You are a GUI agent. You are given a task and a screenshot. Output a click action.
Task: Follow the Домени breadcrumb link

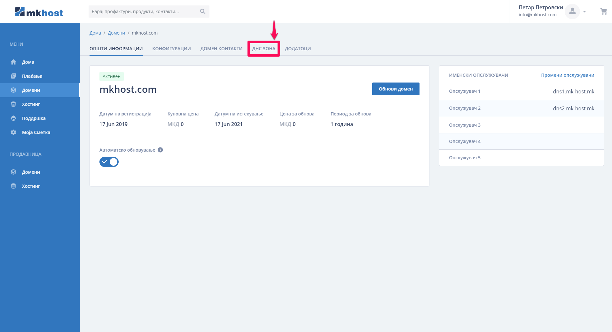pyautogui.click(x=116, y=33)
